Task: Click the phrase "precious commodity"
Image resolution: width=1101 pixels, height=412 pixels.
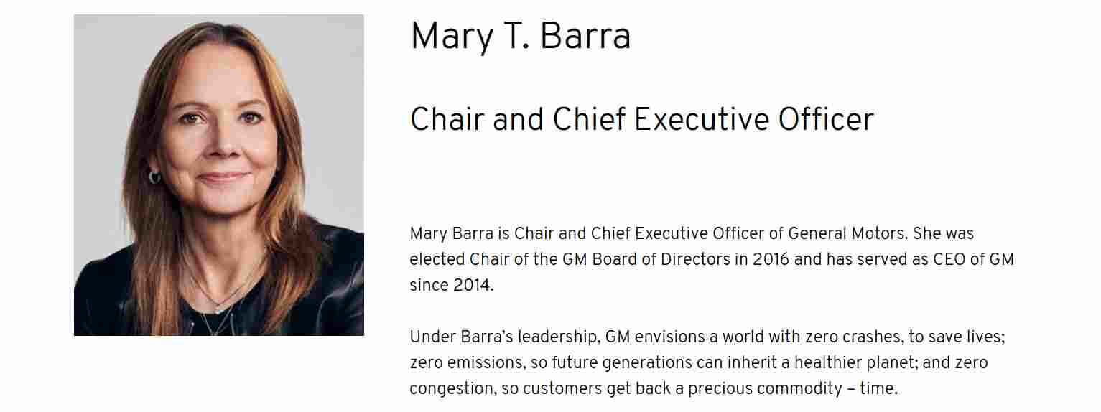Action: [765, 388]
